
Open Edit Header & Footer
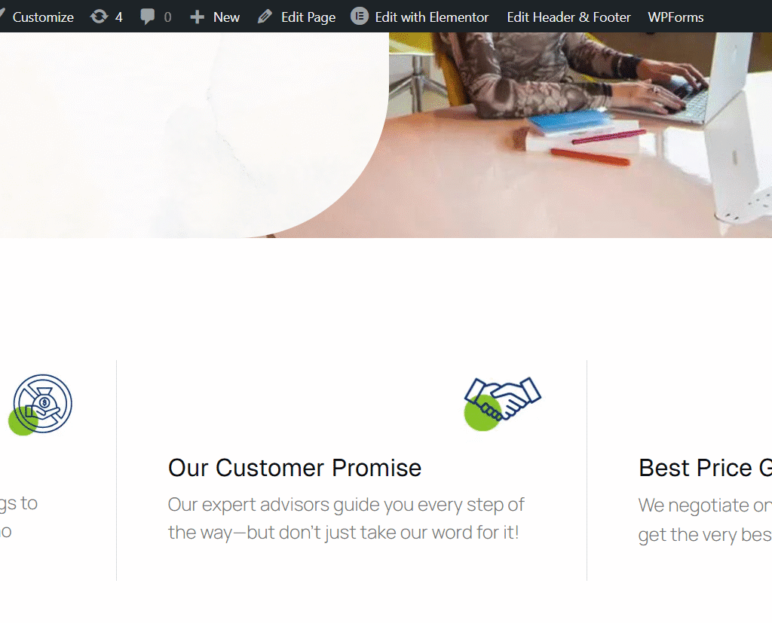(568, 17)
